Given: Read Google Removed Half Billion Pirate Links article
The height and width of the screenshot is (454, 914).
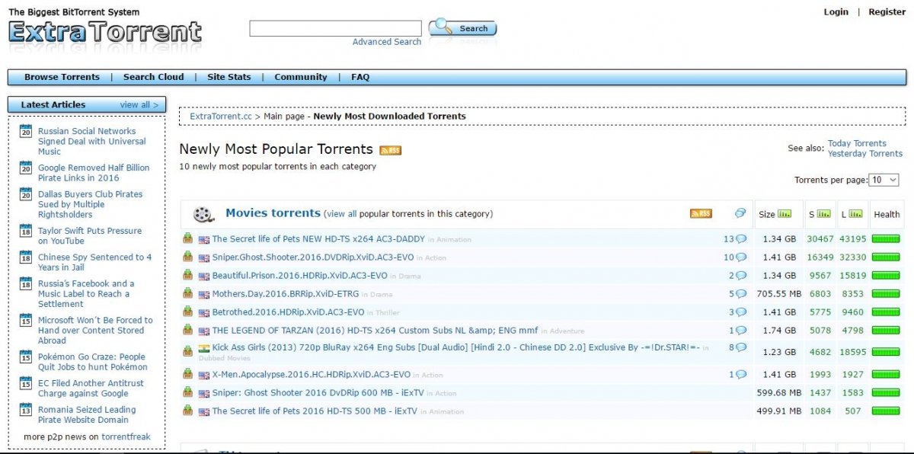Looking at the screenshot, I should coord(94,173).
